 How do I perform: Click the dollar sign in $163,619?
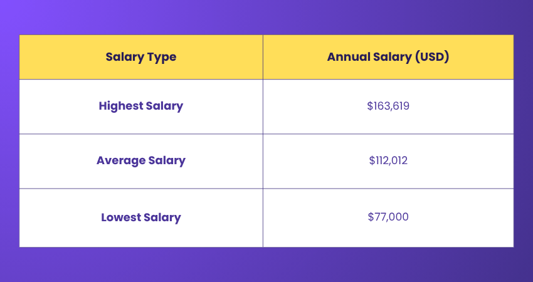click(370, 106)
